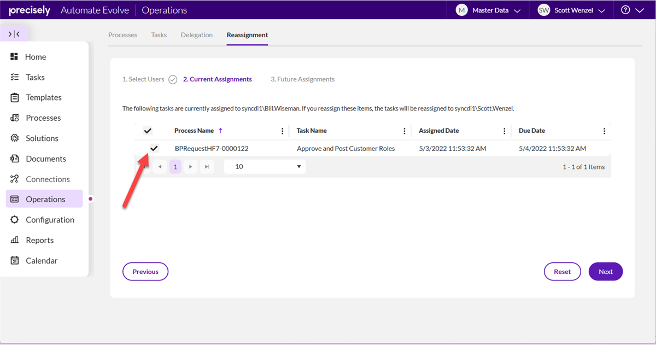
Task: Click the Documents icon in sidebar
Action: 15,159
